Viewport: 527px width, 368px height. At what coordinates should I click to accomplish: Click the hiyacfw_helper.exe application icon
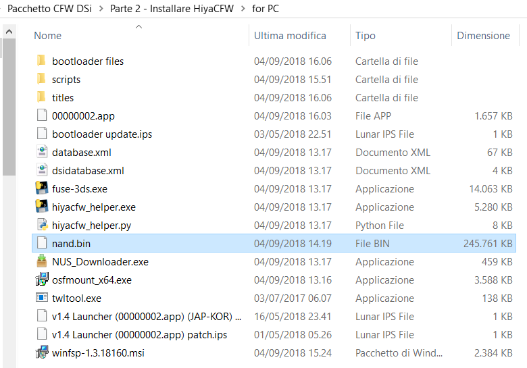tap(42, 207)
